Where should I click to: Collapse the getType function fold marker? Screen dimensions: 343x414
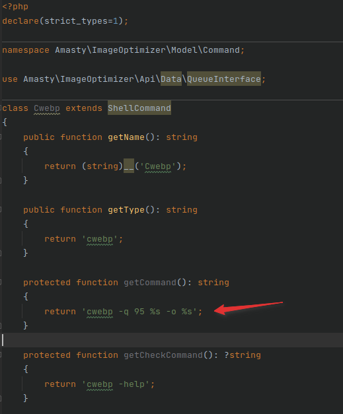1,209
